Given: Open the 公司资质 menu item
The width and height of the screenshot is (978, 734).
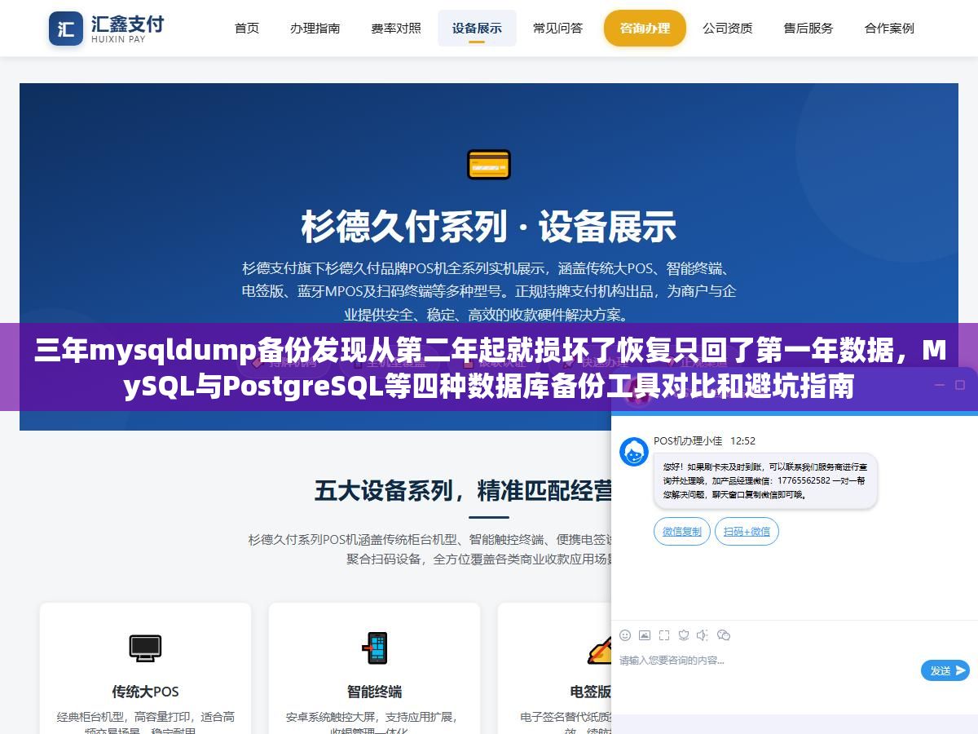Looking at the screenshot, I should click(728, 28).
